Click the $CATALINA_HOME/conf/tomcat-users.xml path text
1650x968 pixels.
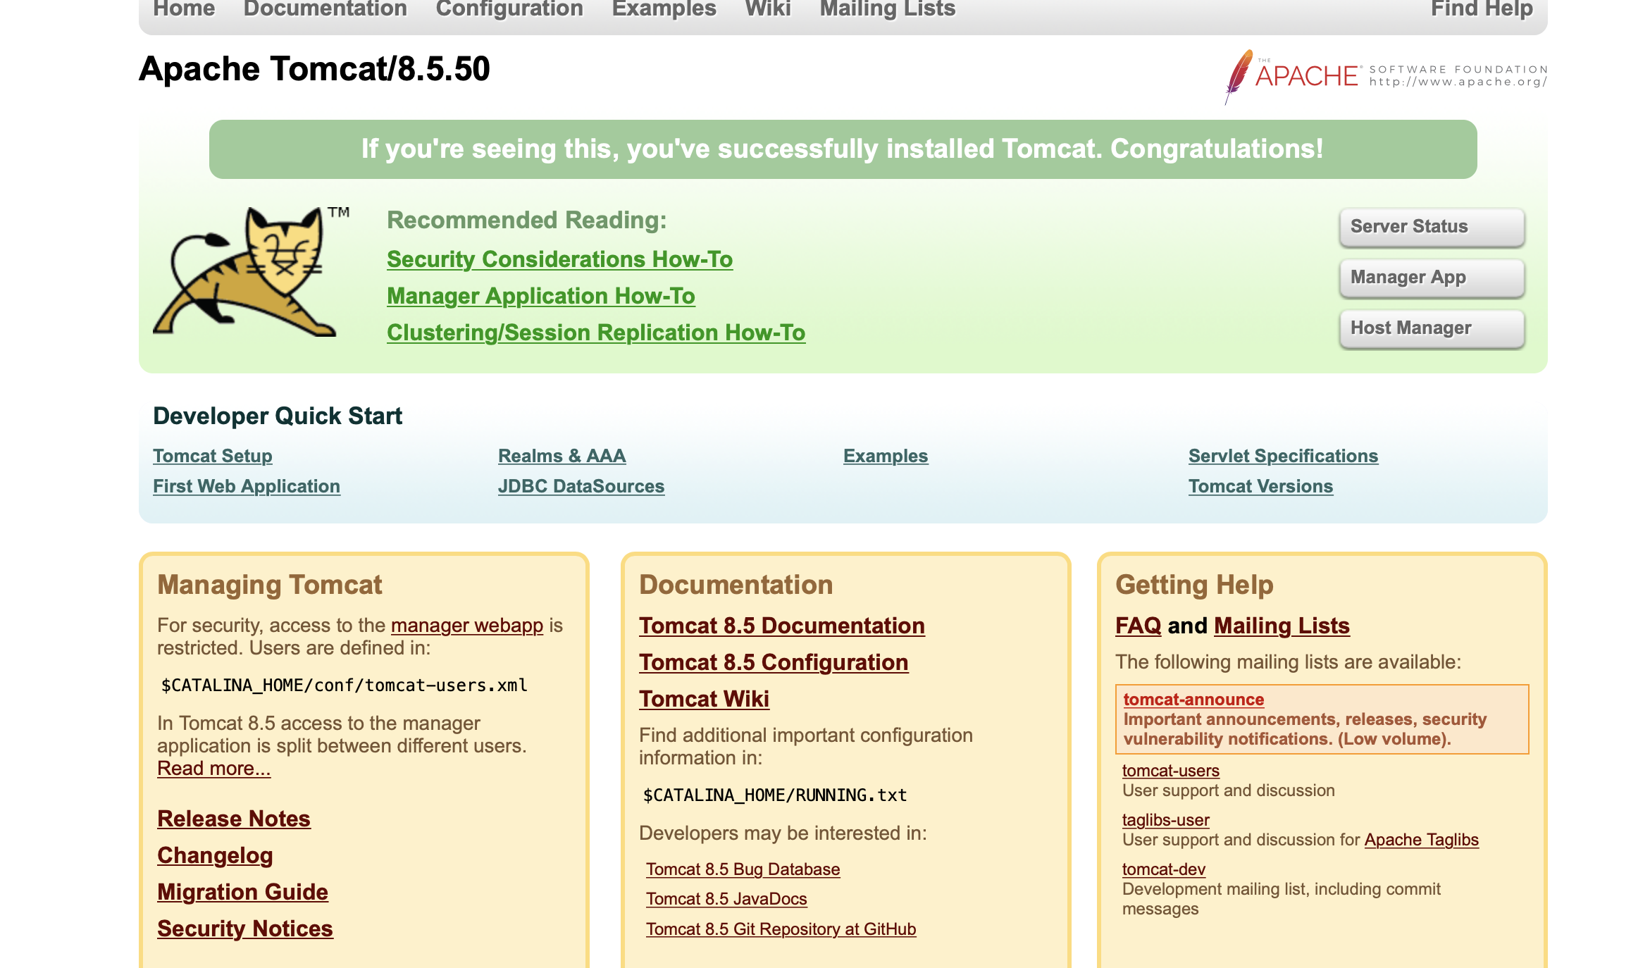click(344, 685)
